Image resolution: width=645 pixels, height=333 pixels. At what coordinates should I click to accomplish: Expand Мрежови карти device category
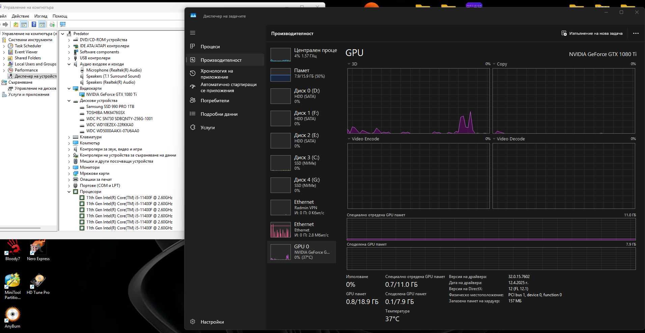coord(69,174)
